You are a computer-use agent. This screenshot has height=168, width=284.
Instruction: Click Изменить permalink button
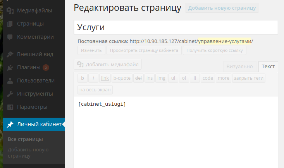point(91,50)
